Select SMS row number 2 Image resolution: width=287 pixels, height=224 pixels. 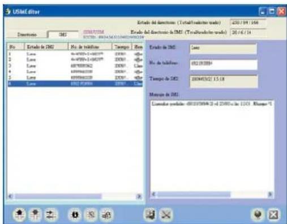pyautogui.click(x=75, y=59)
